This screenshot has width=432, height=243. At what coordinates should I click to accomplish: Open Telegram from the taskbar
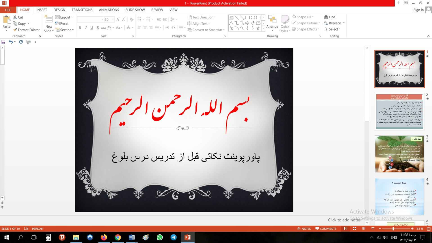coord(173,237)
